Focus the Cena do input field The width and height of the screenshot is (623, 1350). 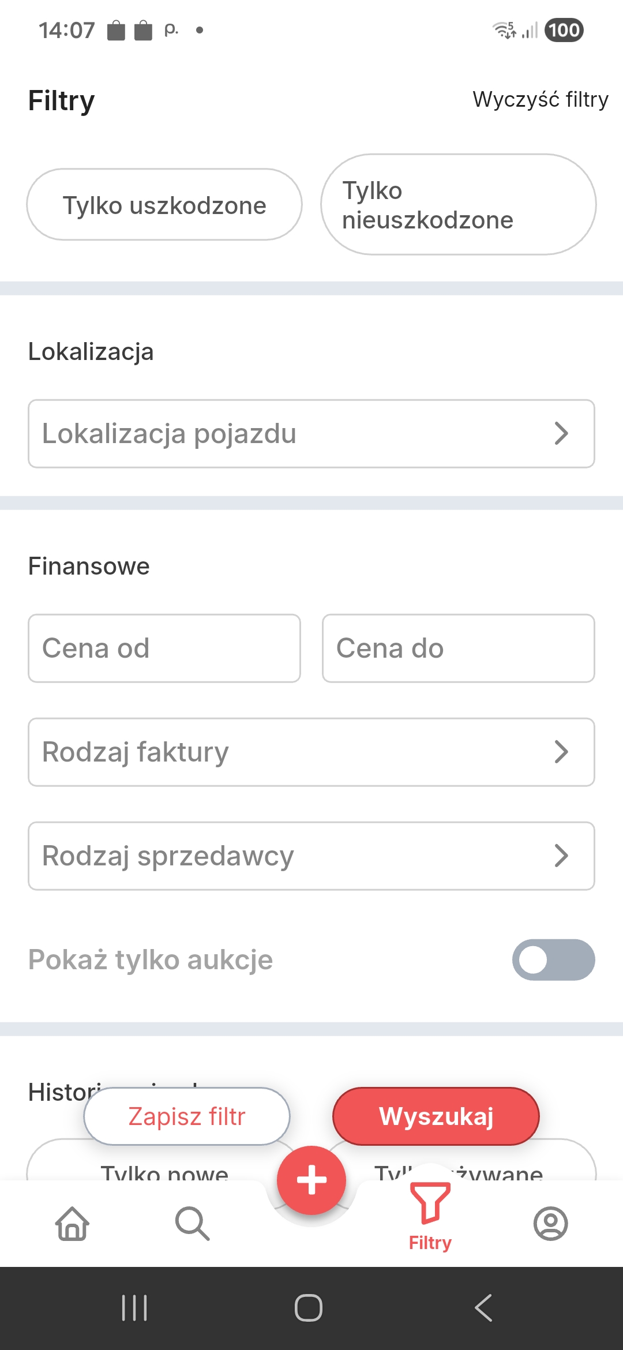pyautogui.click(x=458, y=648)
